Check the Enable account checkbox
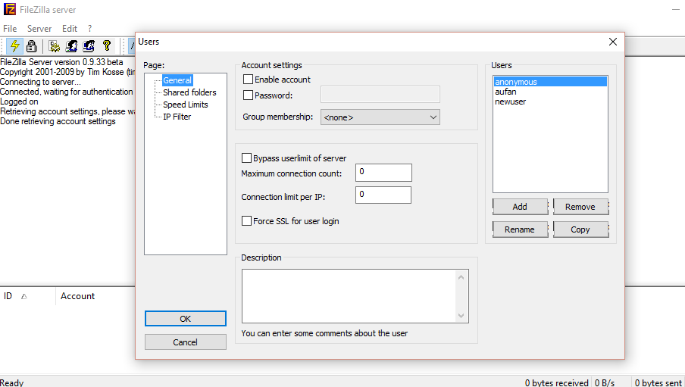 point(248,80)
